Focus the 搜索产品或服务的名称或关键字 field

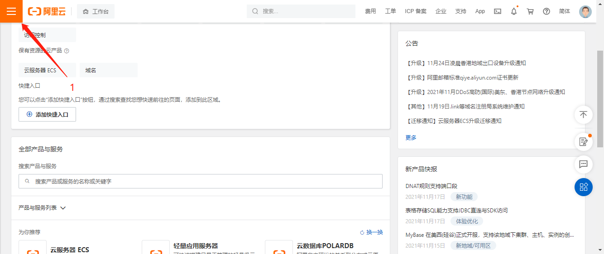tap(201, 181)
